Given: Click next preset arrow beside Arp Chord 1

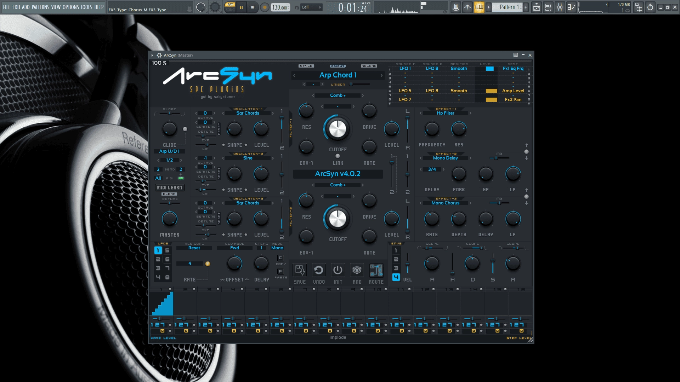Looking at the screenshot, I should coord(381,75).
